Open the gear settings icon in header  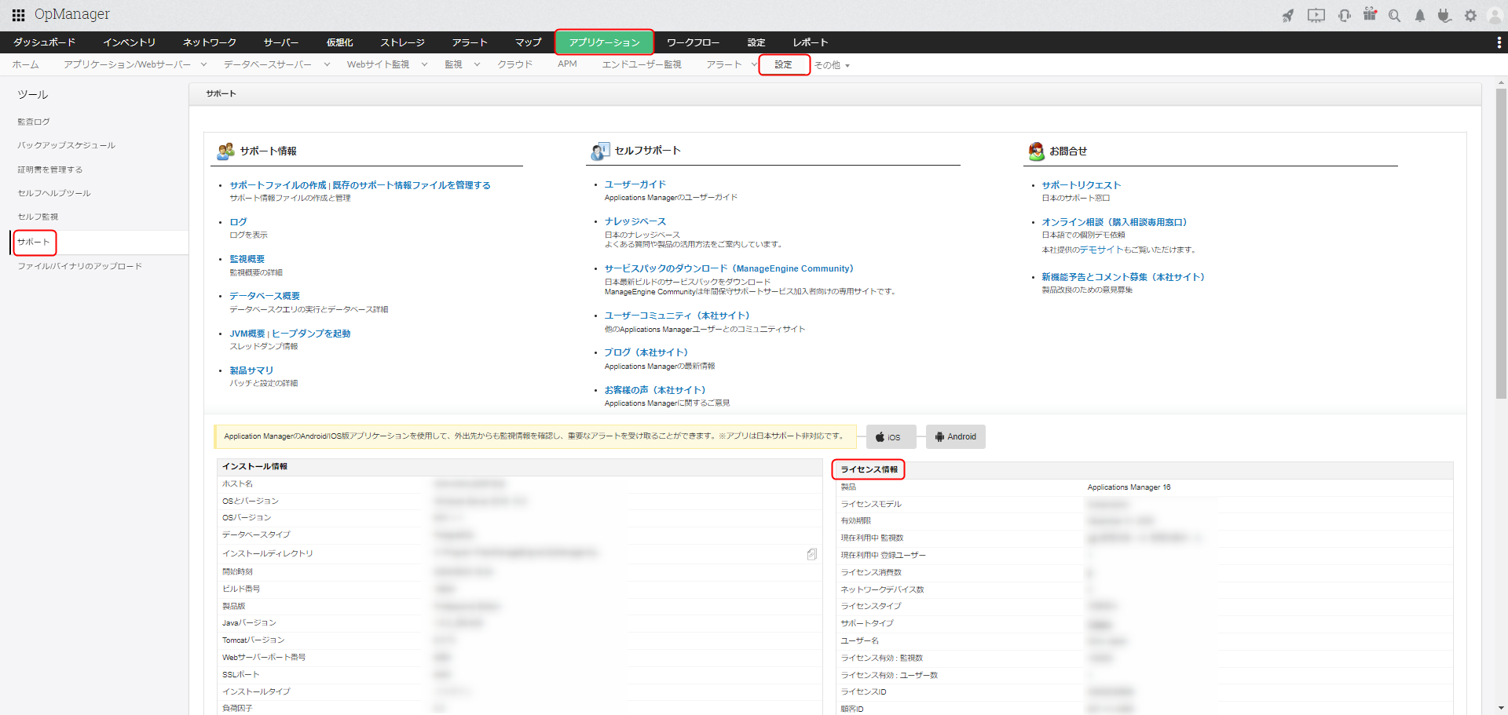pyautogui.click(x=1470, y=16)
